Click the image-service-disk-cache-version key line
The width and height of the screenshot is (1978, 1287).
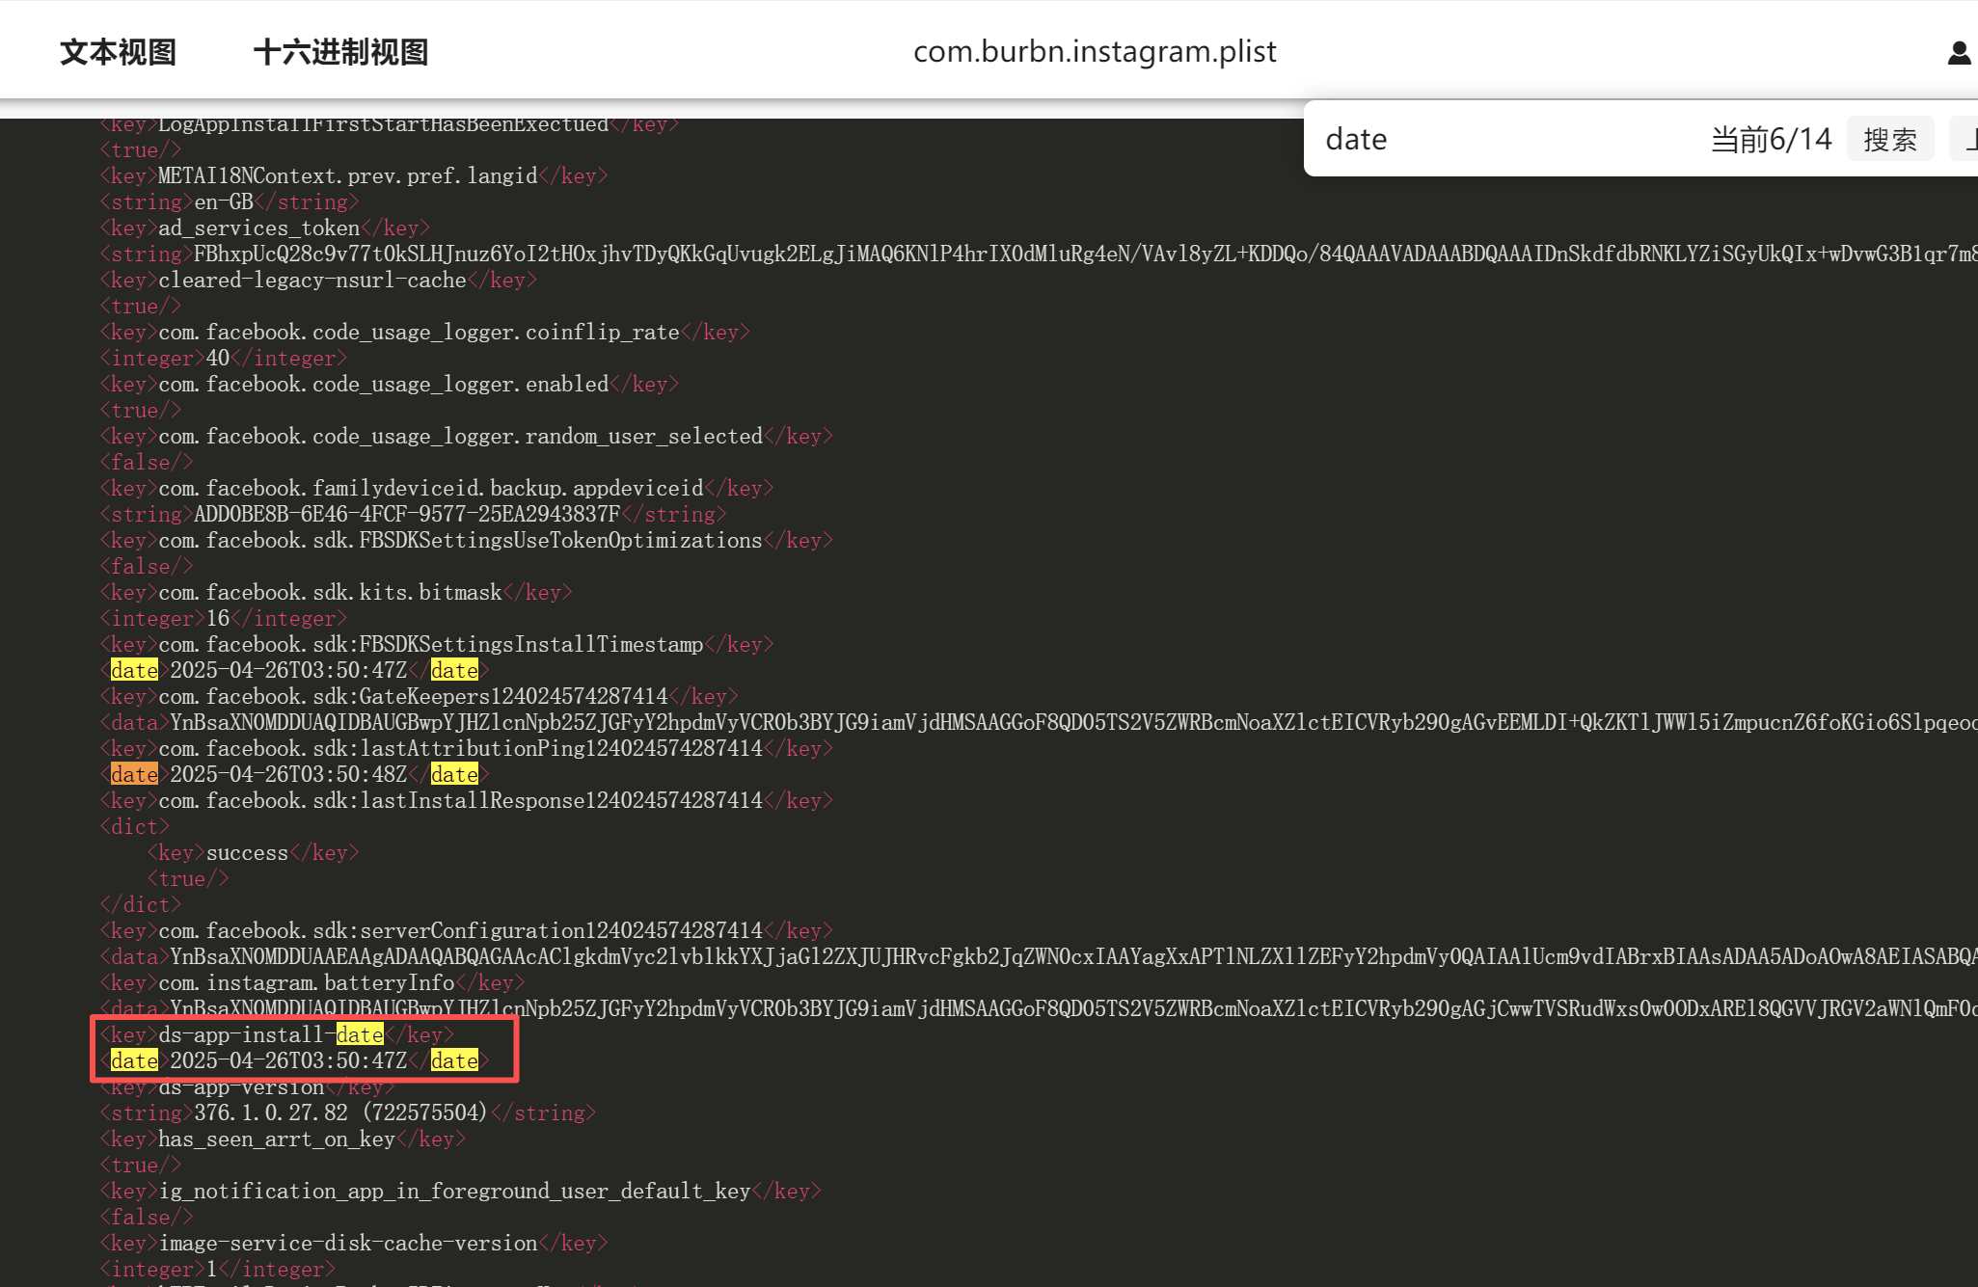coord(347,1243)
